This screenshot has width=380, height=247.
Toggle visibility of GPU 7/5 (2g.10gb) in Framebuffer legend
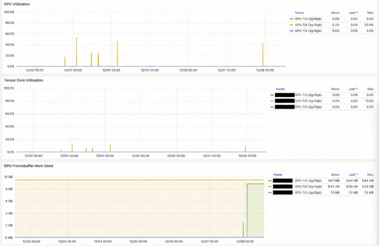[308, 192]
